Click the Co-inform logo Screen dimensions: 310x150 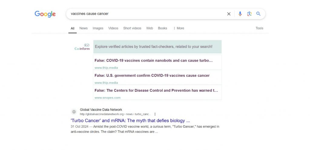tap(82, 47)
